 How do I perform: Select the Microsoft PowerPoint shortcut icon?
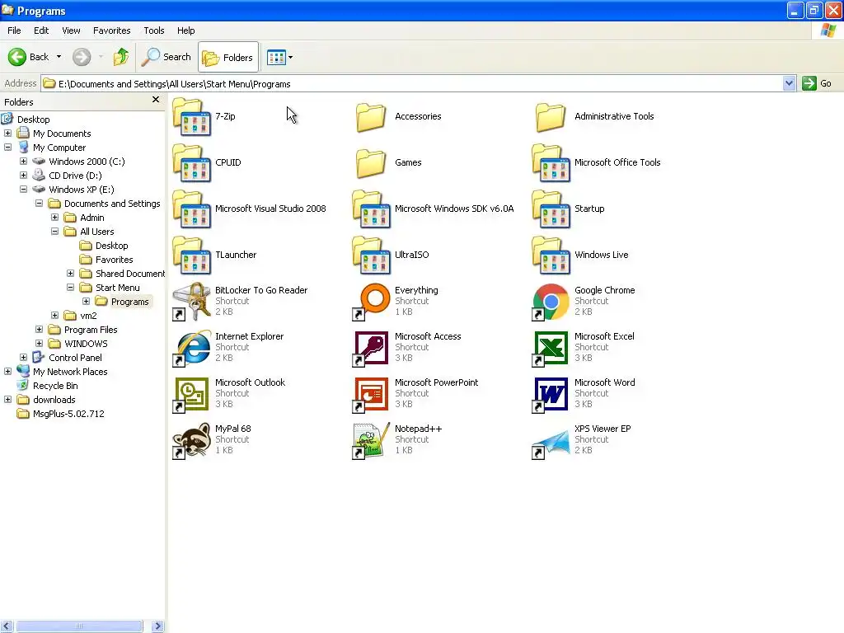click(x=372, y=394)
